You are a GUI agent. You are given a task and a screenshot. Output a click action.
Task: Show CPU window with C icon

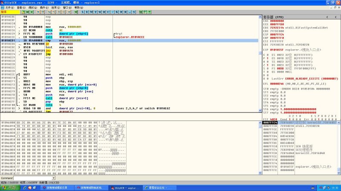point(108,12)
